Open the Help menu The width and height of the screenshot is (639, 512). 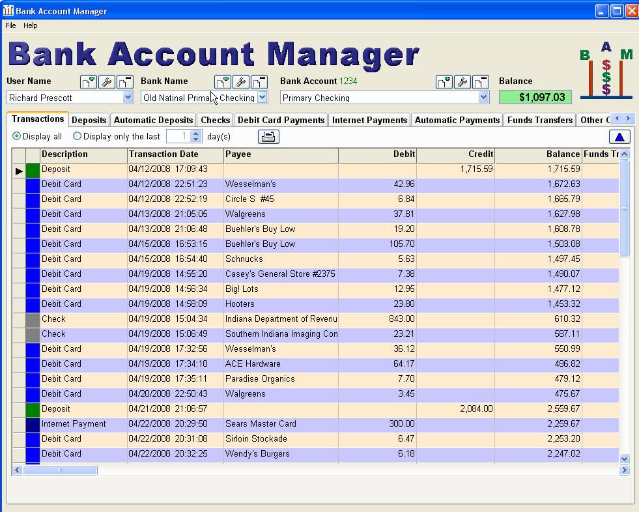(x=30, y=25)
